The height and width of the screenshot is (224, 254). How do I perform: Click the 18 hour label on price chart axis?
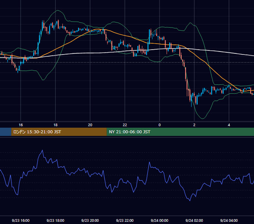pos(55,125)
